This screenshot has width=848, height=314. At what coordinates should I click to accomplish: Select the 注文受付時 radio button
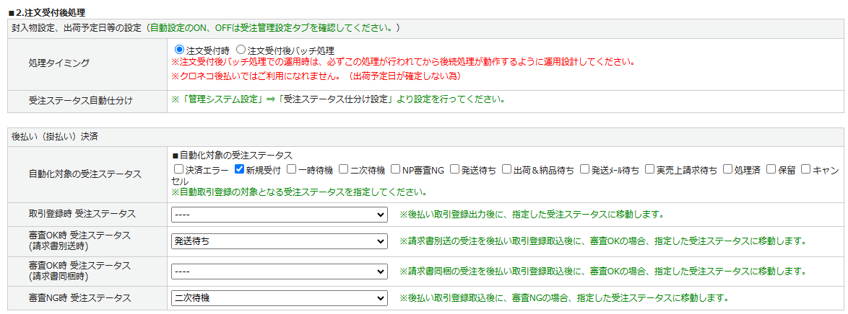(x=180, y=50)
